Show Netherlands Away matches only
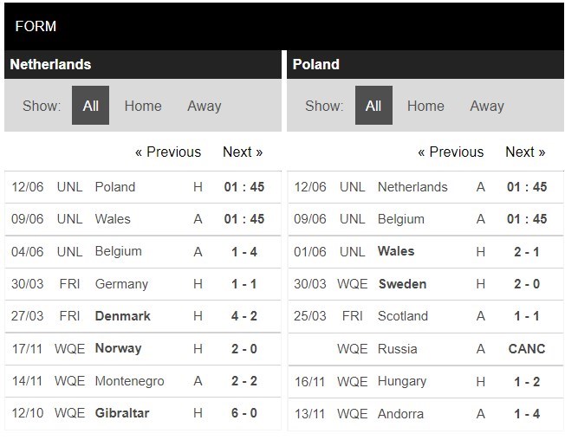This screenshot has height=440, width=565. tap(204, 106)
